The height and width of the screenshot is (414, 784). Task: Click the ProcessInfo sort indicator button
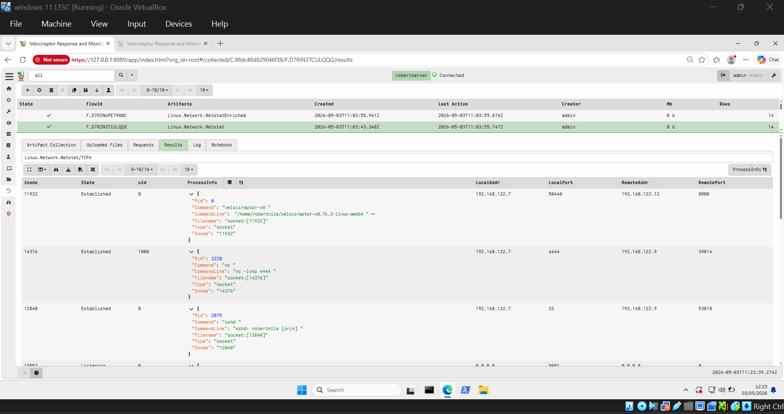750,169
